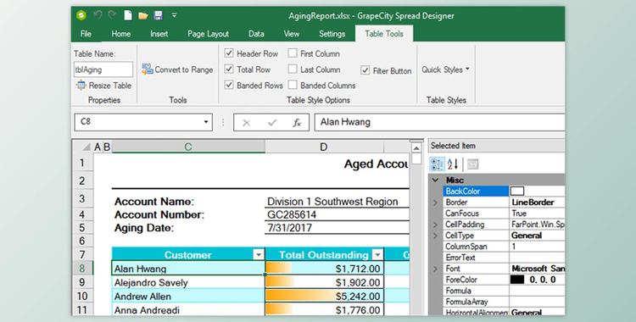This screenshot has height=322, width=636.
Task: Click the Convert to Range icon
Action: (147, 69)
